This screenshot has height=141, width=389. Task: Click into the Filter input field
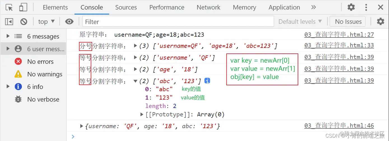click(178, 22)
